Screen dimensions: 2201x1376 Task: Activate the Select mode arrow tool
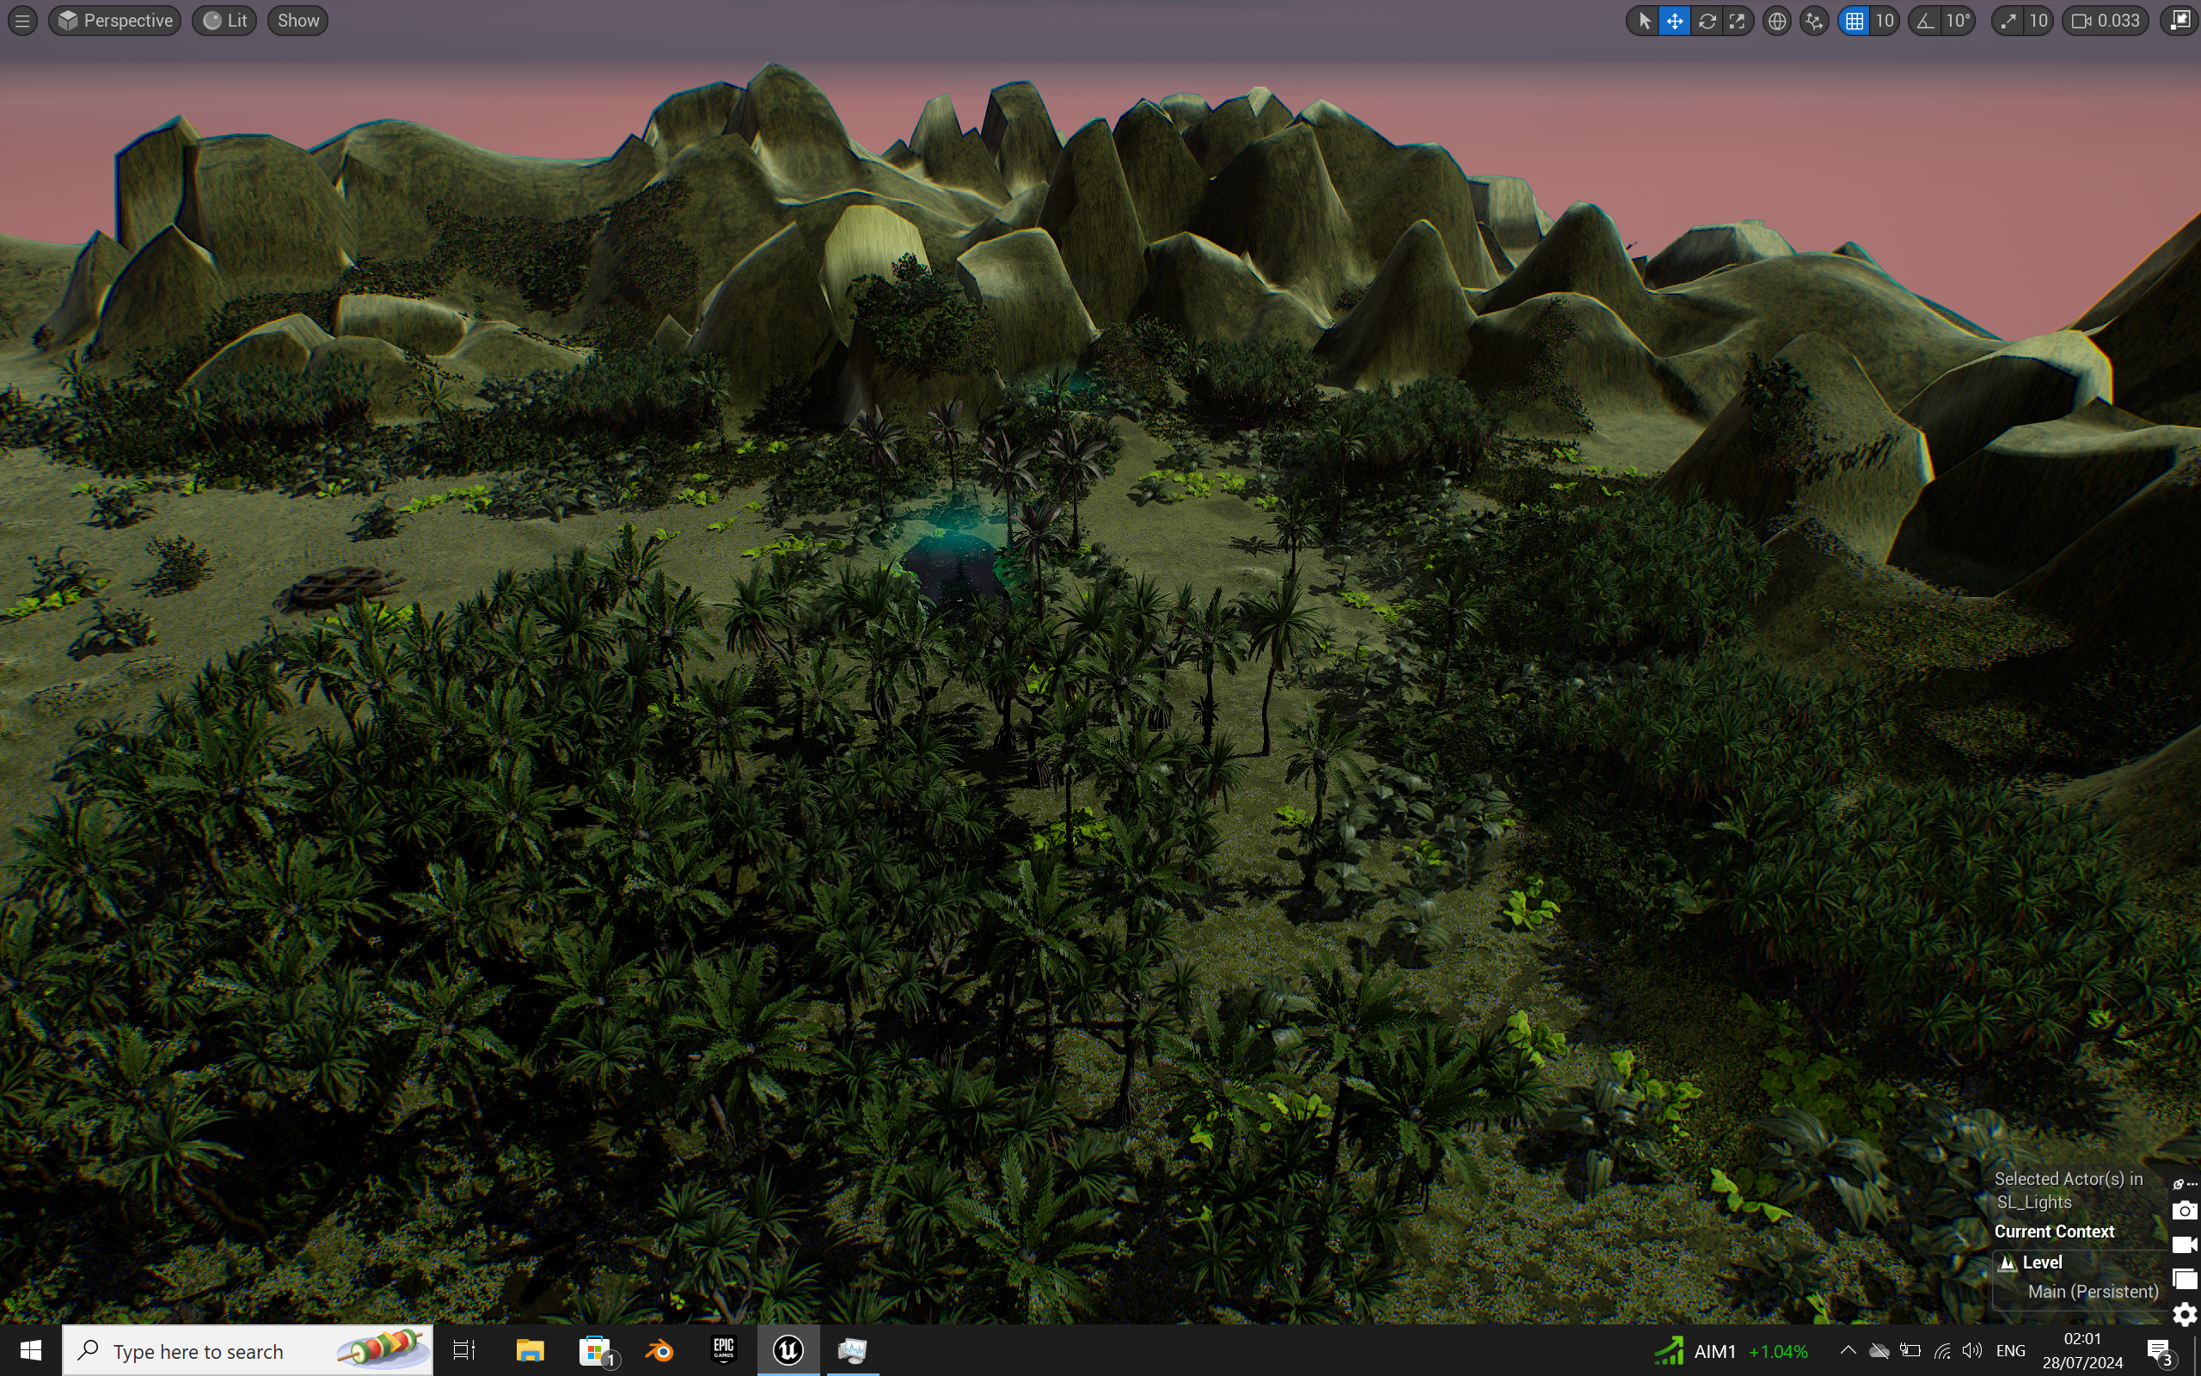[x=1644, y=20]
